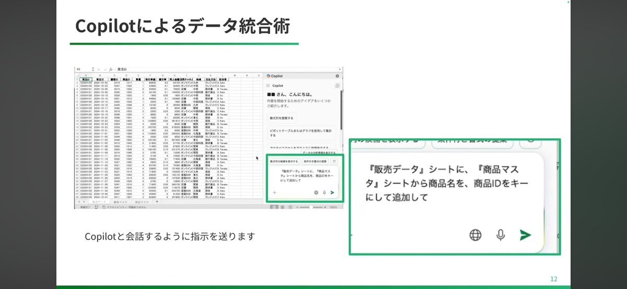
Task: Open the Name Box dropdown arrows
Action: pyautogui.click(x=93, y=69)
